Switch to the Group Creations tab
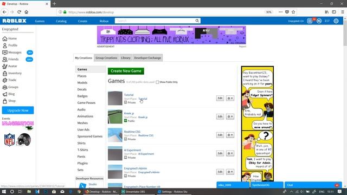347x195 pixels. (106, 58)
